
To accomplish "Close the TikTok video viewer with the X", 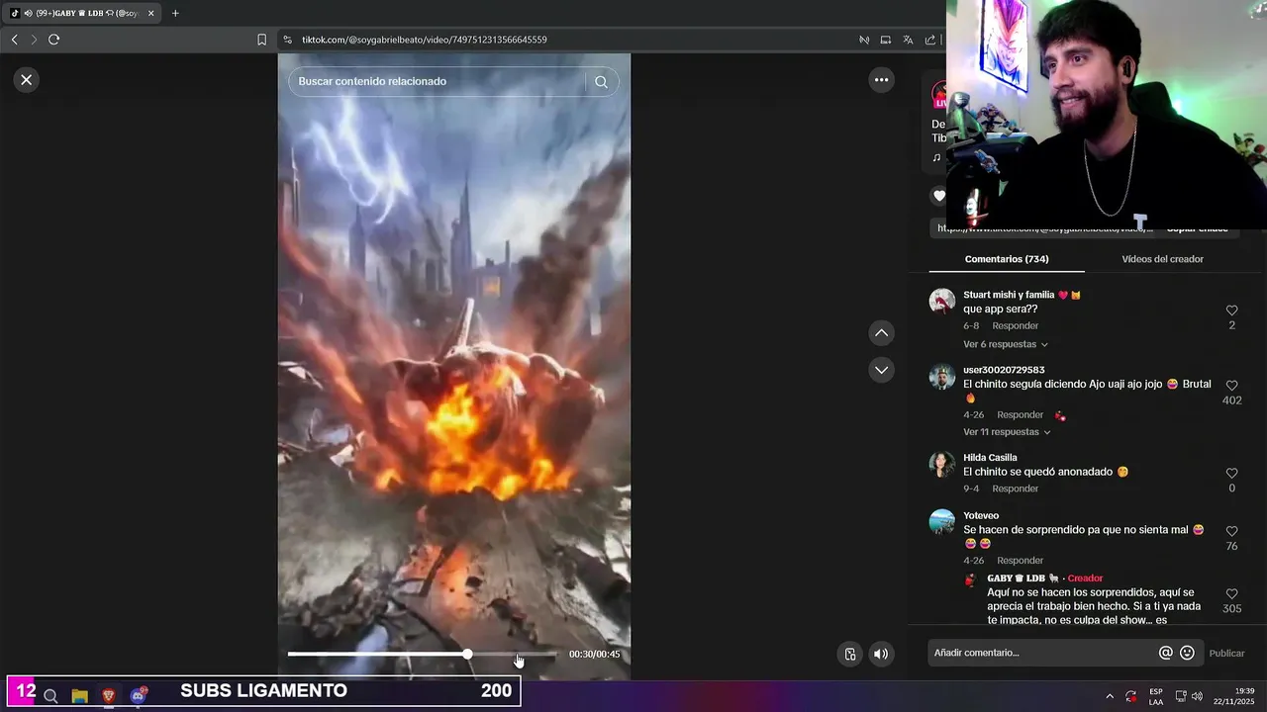I will coord(27,80).
